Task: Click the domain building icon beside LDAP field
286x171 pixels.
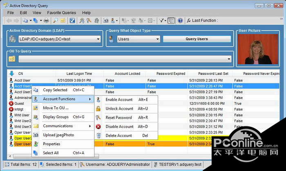Action: [12, 39]
